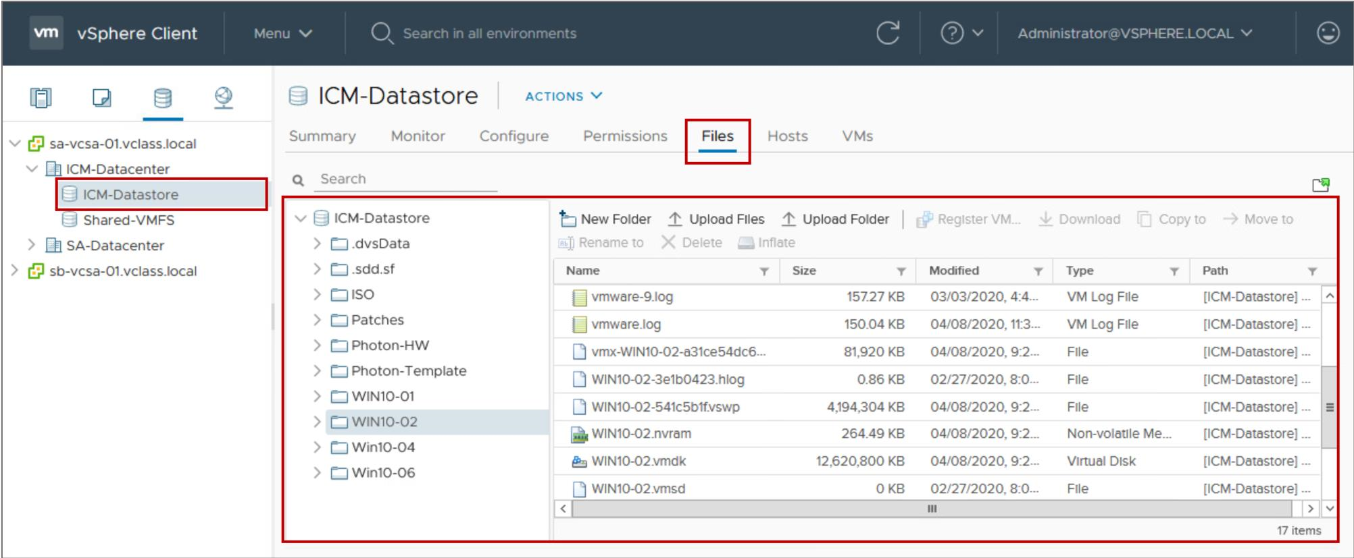
Task: Select the Storage inventory view icon
Action: coord(163,98)
